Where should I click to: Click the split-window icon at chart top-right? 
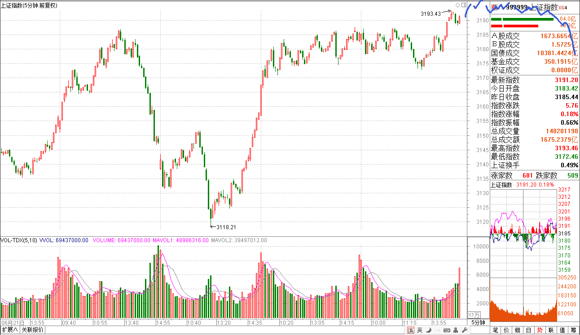click(463, 5)
